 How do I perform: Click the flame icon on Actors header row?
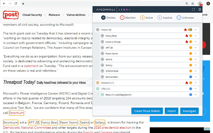pos(185,30)
